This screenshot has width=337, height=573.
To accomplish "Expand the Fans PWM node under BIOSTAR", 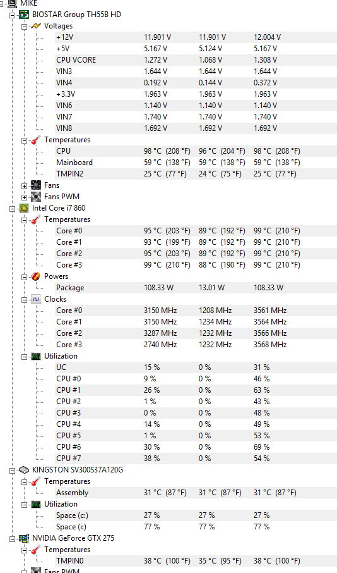I will (x=24, y=197).
